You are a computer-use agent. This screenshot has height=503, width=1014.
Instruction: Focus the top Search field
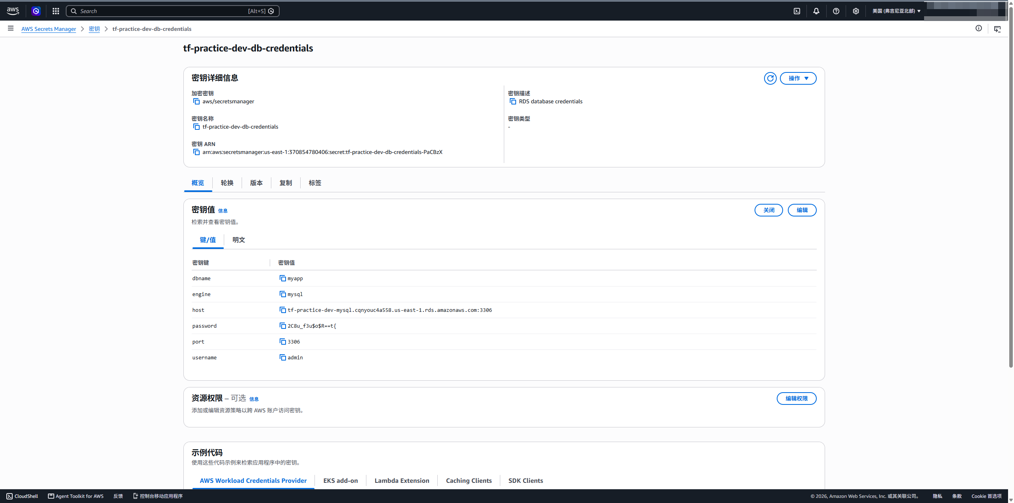pos(173,11)
